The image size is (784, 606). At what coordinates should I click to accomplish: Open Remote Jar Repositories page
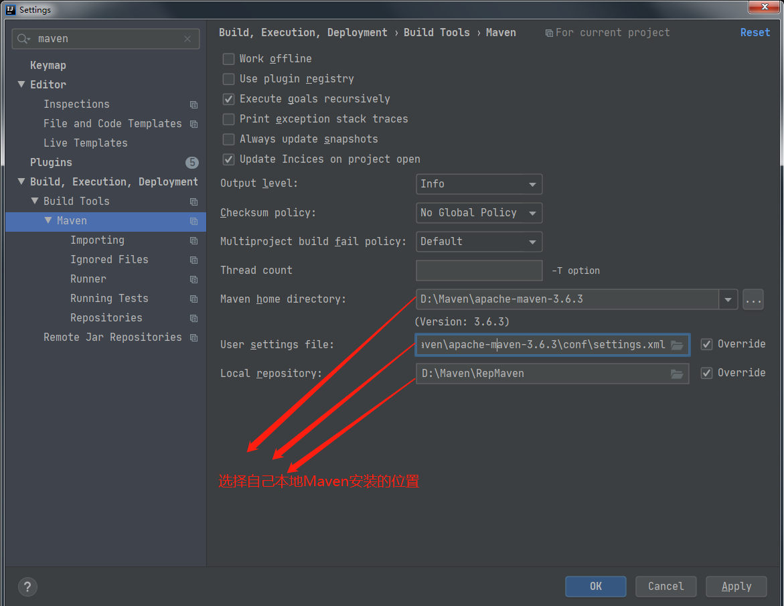(112, 337)
